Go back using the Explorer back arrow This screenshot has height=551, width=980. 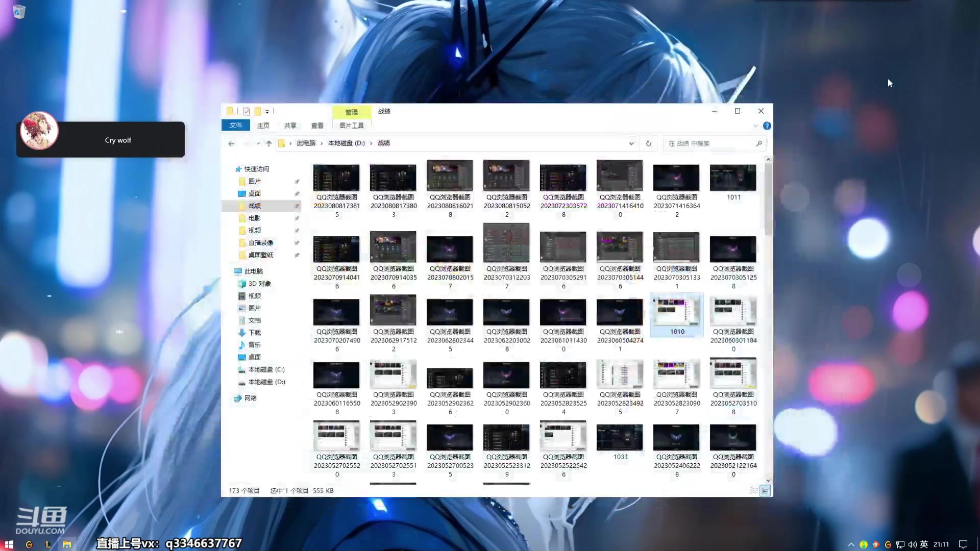(231, 143)
